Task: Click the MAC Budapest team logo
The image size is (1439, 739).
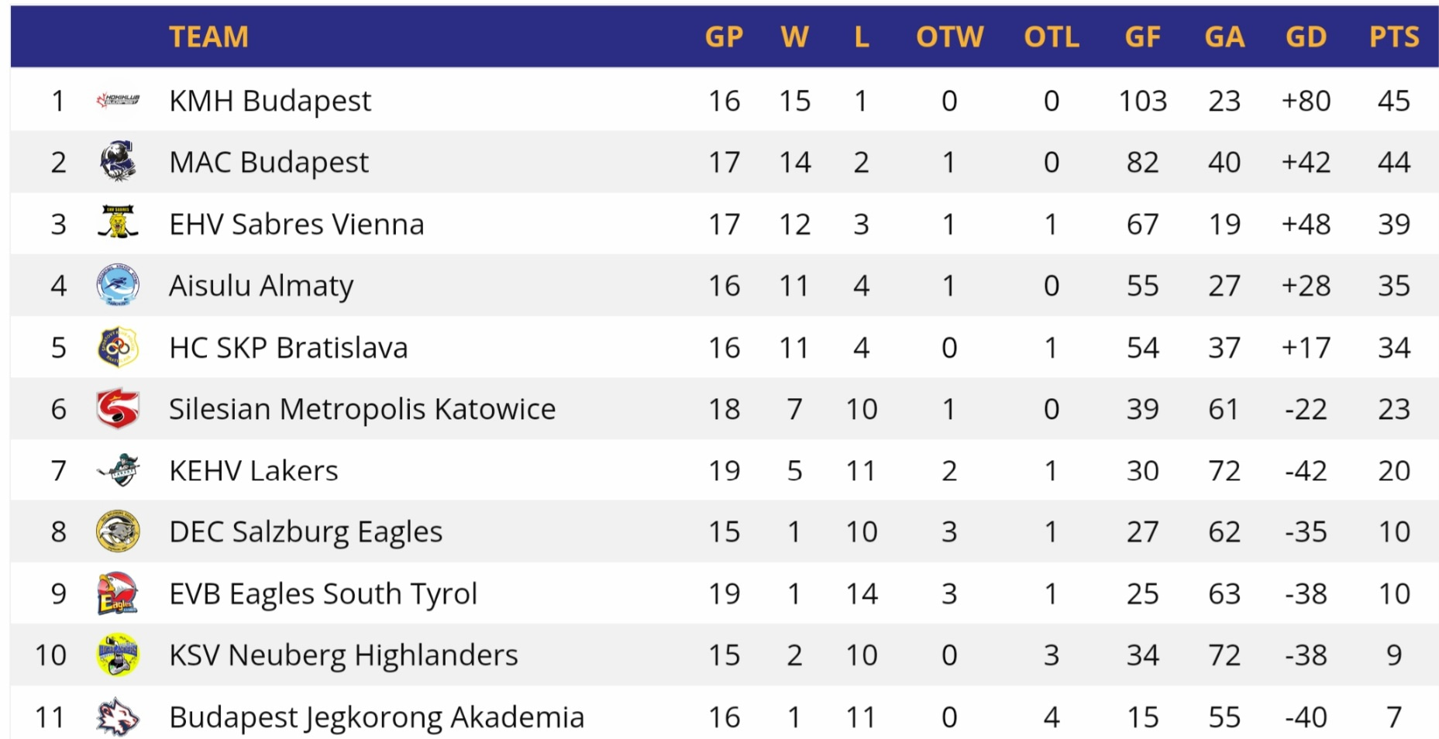Action: click(118, 162)
